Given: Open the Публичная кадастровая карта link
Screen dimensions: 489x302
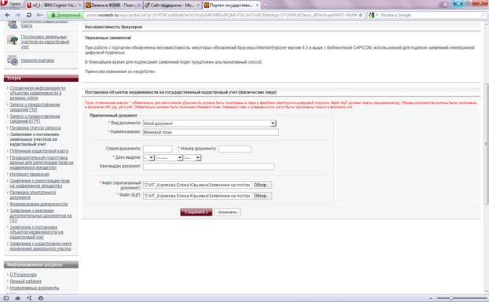Looking at the screenshot, I should 39,151.
